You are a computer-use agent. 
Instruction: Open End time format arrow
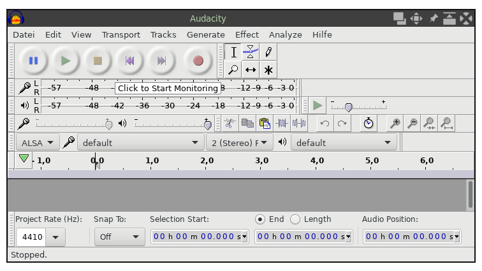click(348, 237)
